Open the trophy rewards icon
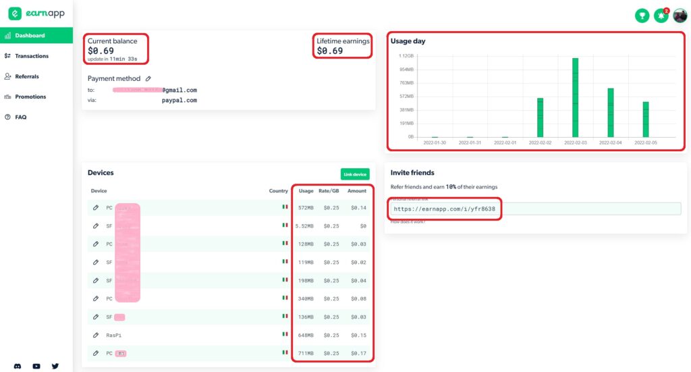 642,16
